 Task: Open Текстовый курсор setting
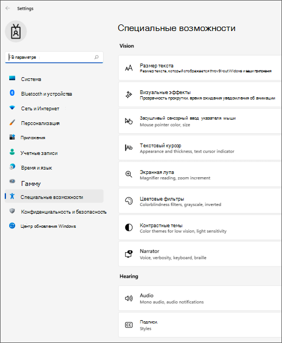200,148
